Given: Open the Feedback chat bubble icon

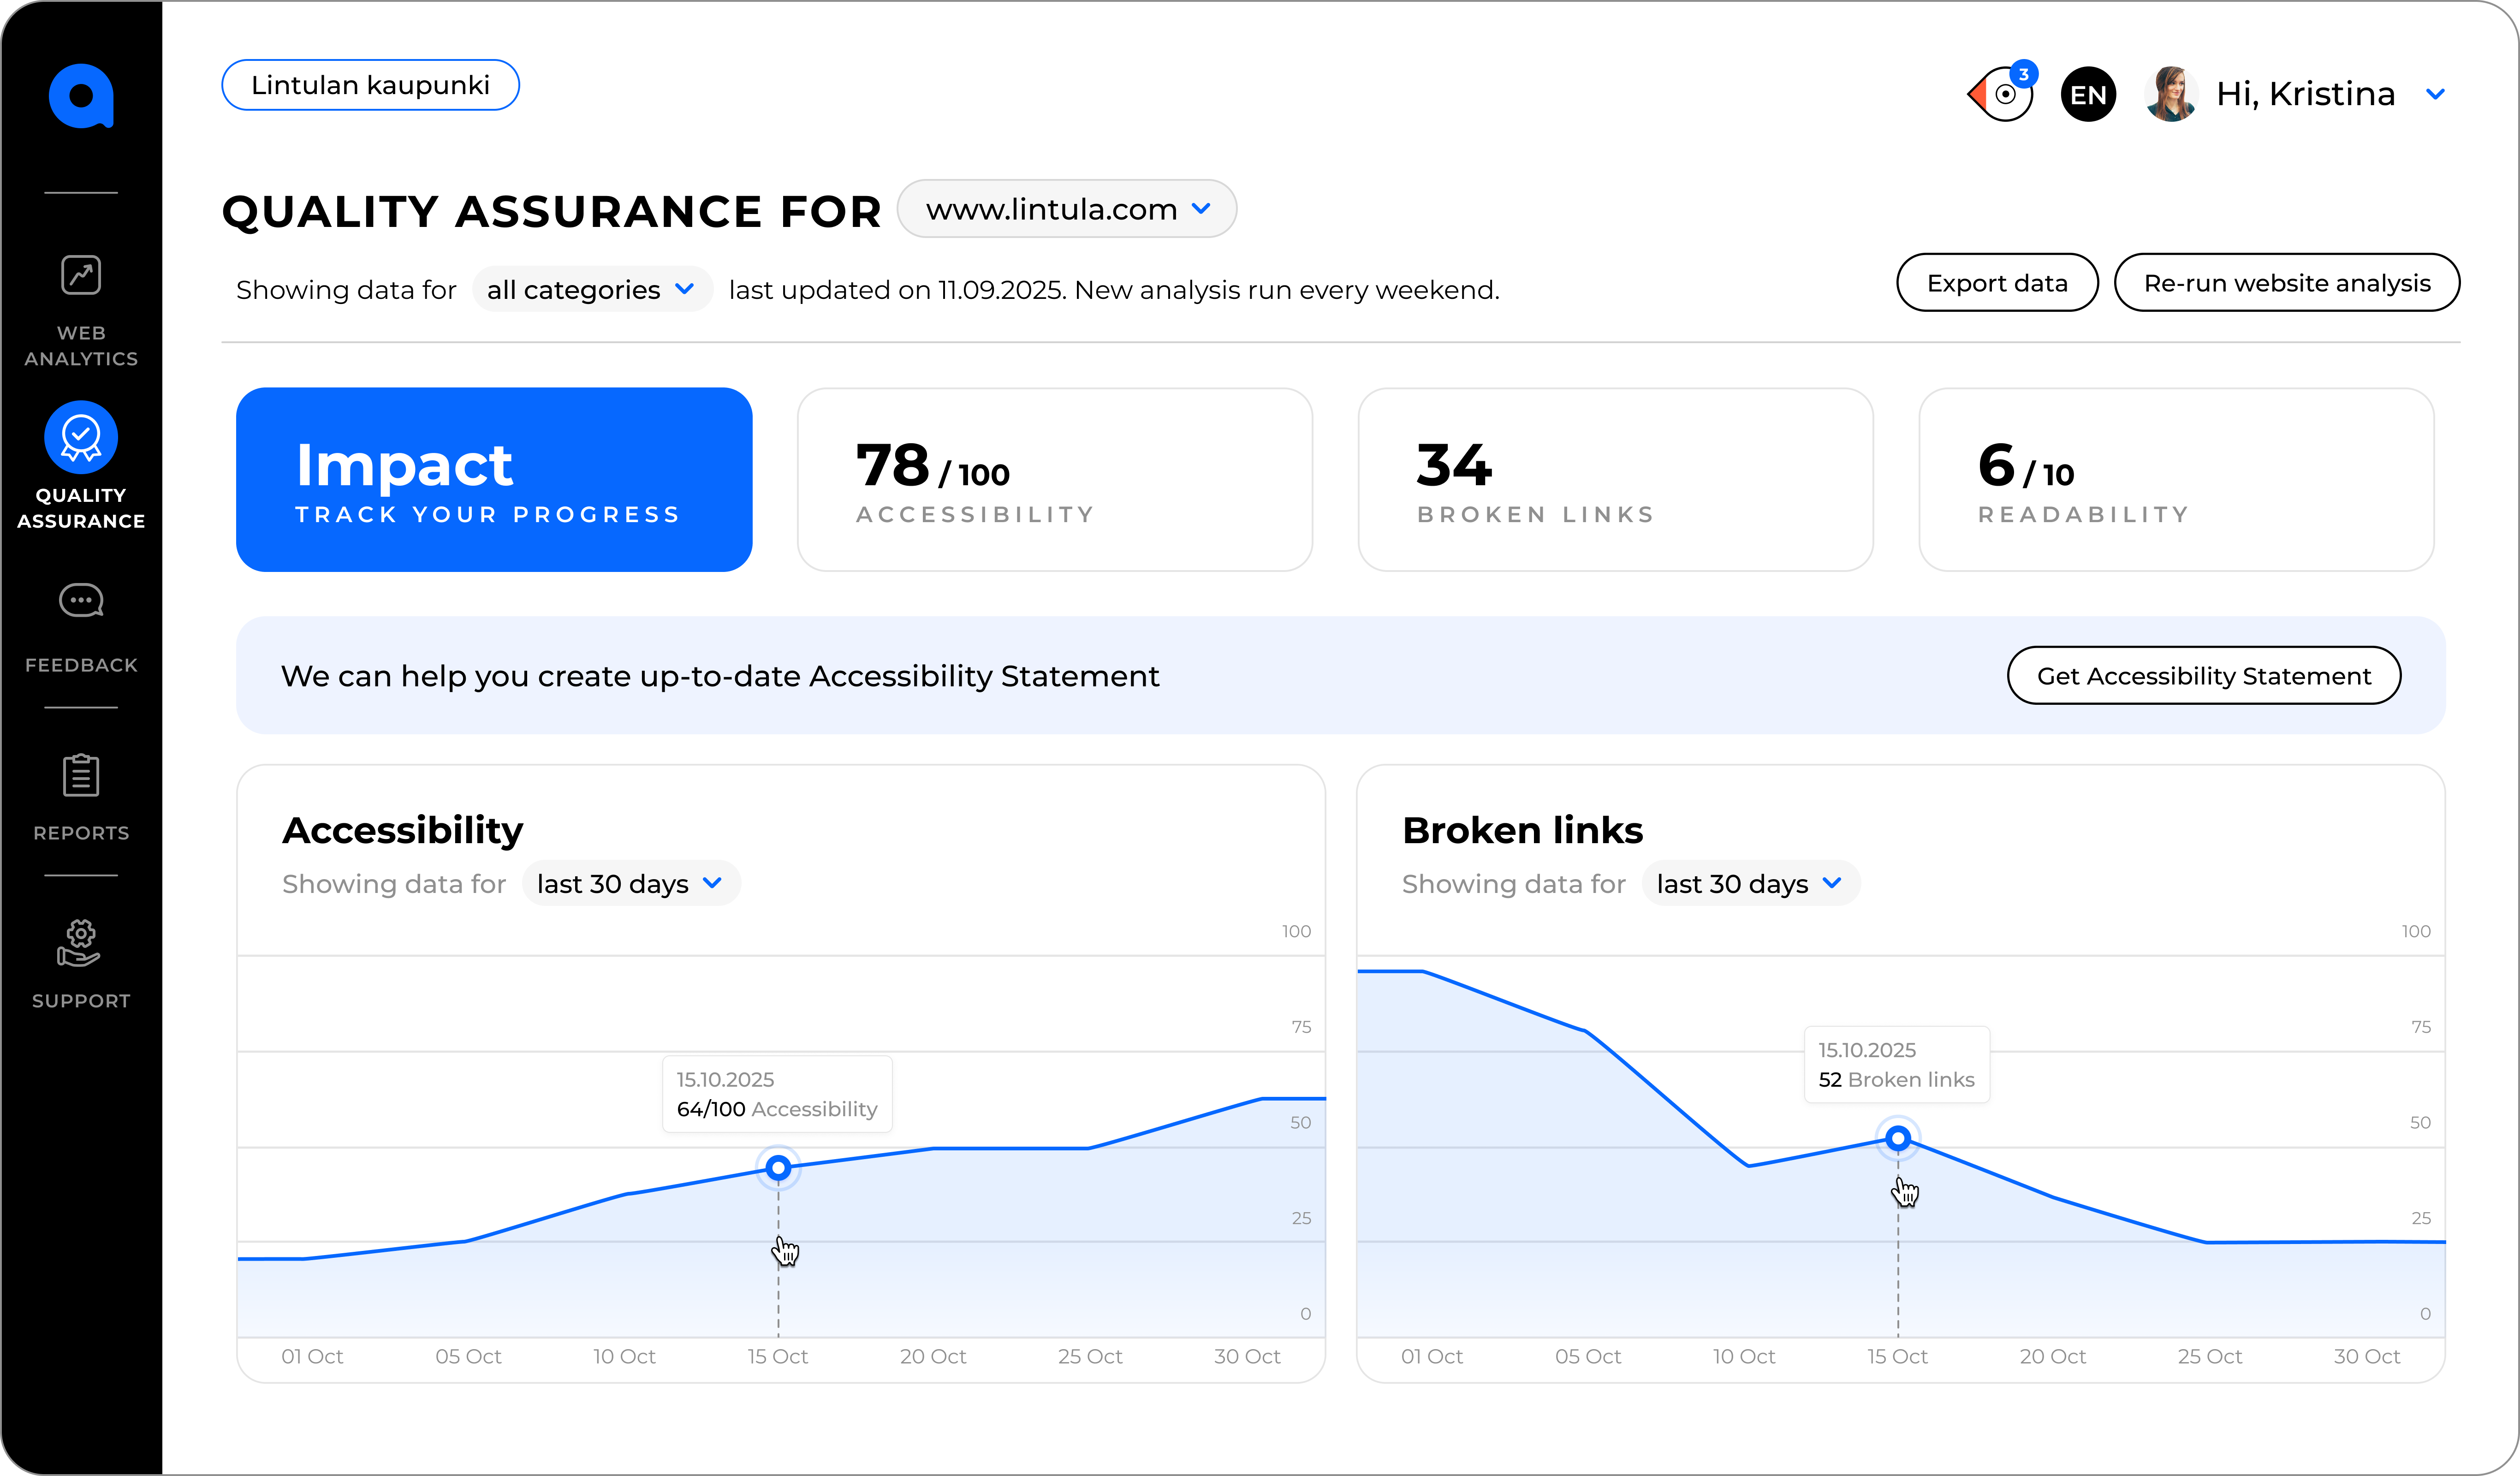Looking at the screenshot, I should point(81,601).
